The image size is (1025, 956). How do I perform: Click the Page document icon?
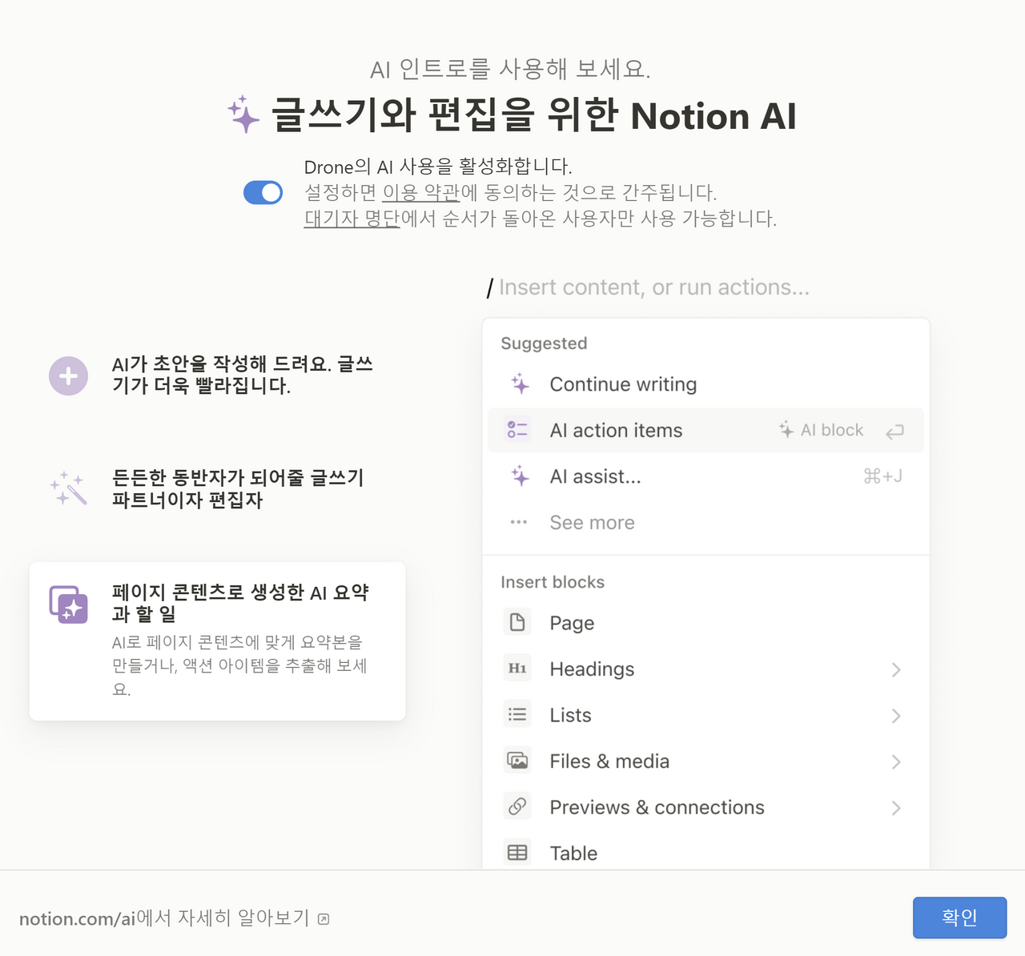[x=517, y=622]
